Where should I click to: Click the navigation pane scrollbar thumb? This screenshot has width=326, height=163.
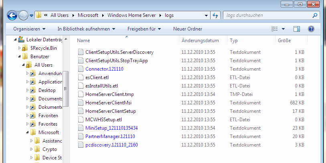coord(65,89)
